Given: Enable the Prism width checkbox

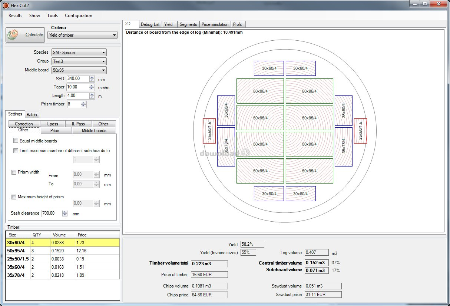Looking at the screenshot, I should pyautogui.click(x=14, y=172).
